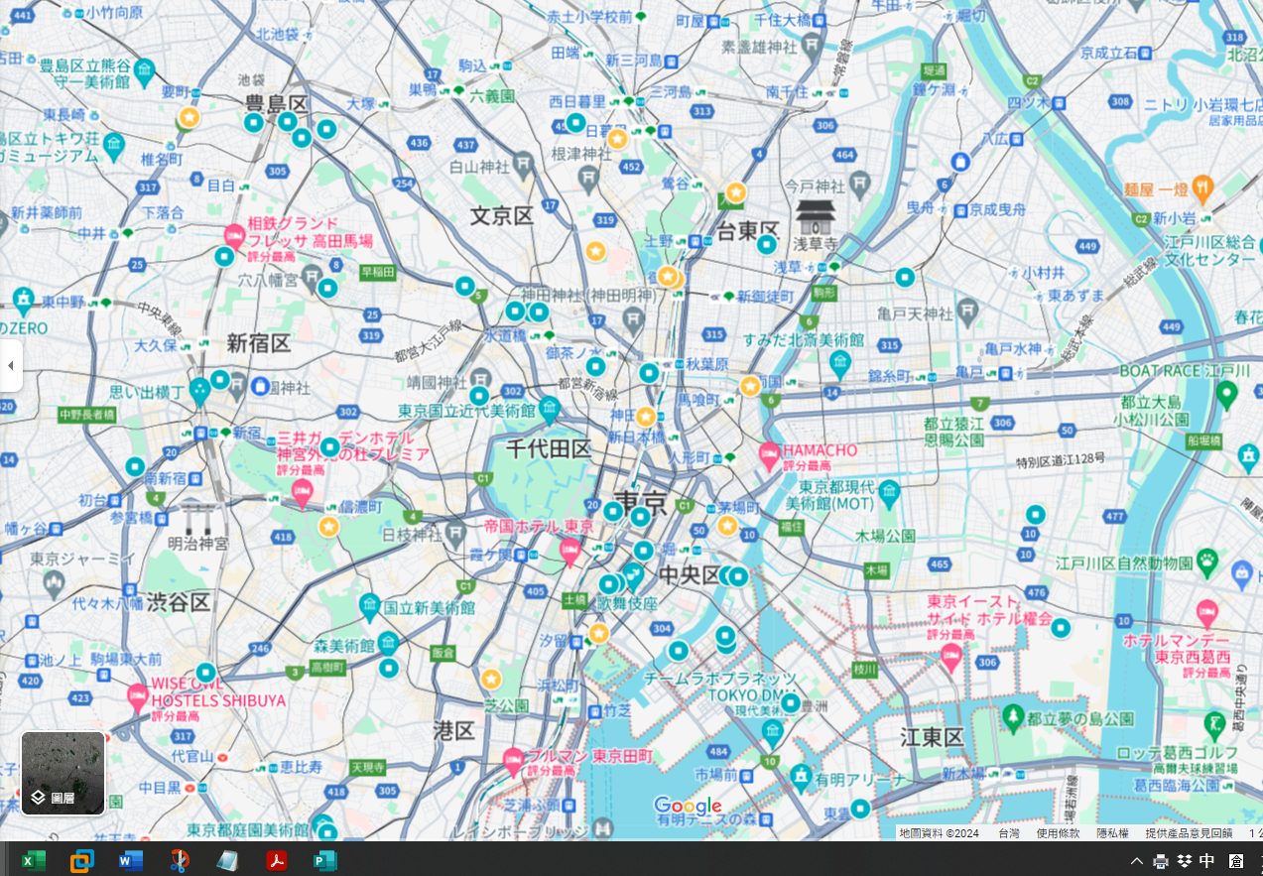Select the プルマン東京田町 hotel pin
The height and width of the screenshot is (876, 1263).
pyautogui.click(x=513, y=761)
